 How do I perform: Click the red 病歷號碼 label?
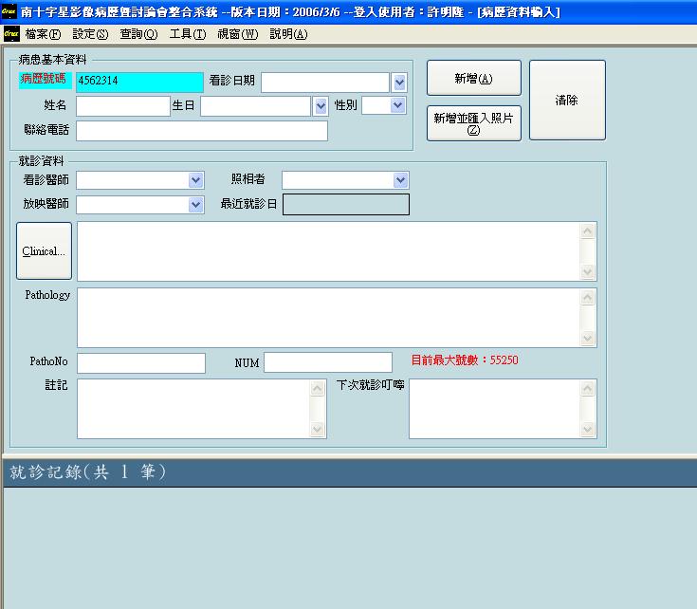pyautogui.click(x=43, y=79)
